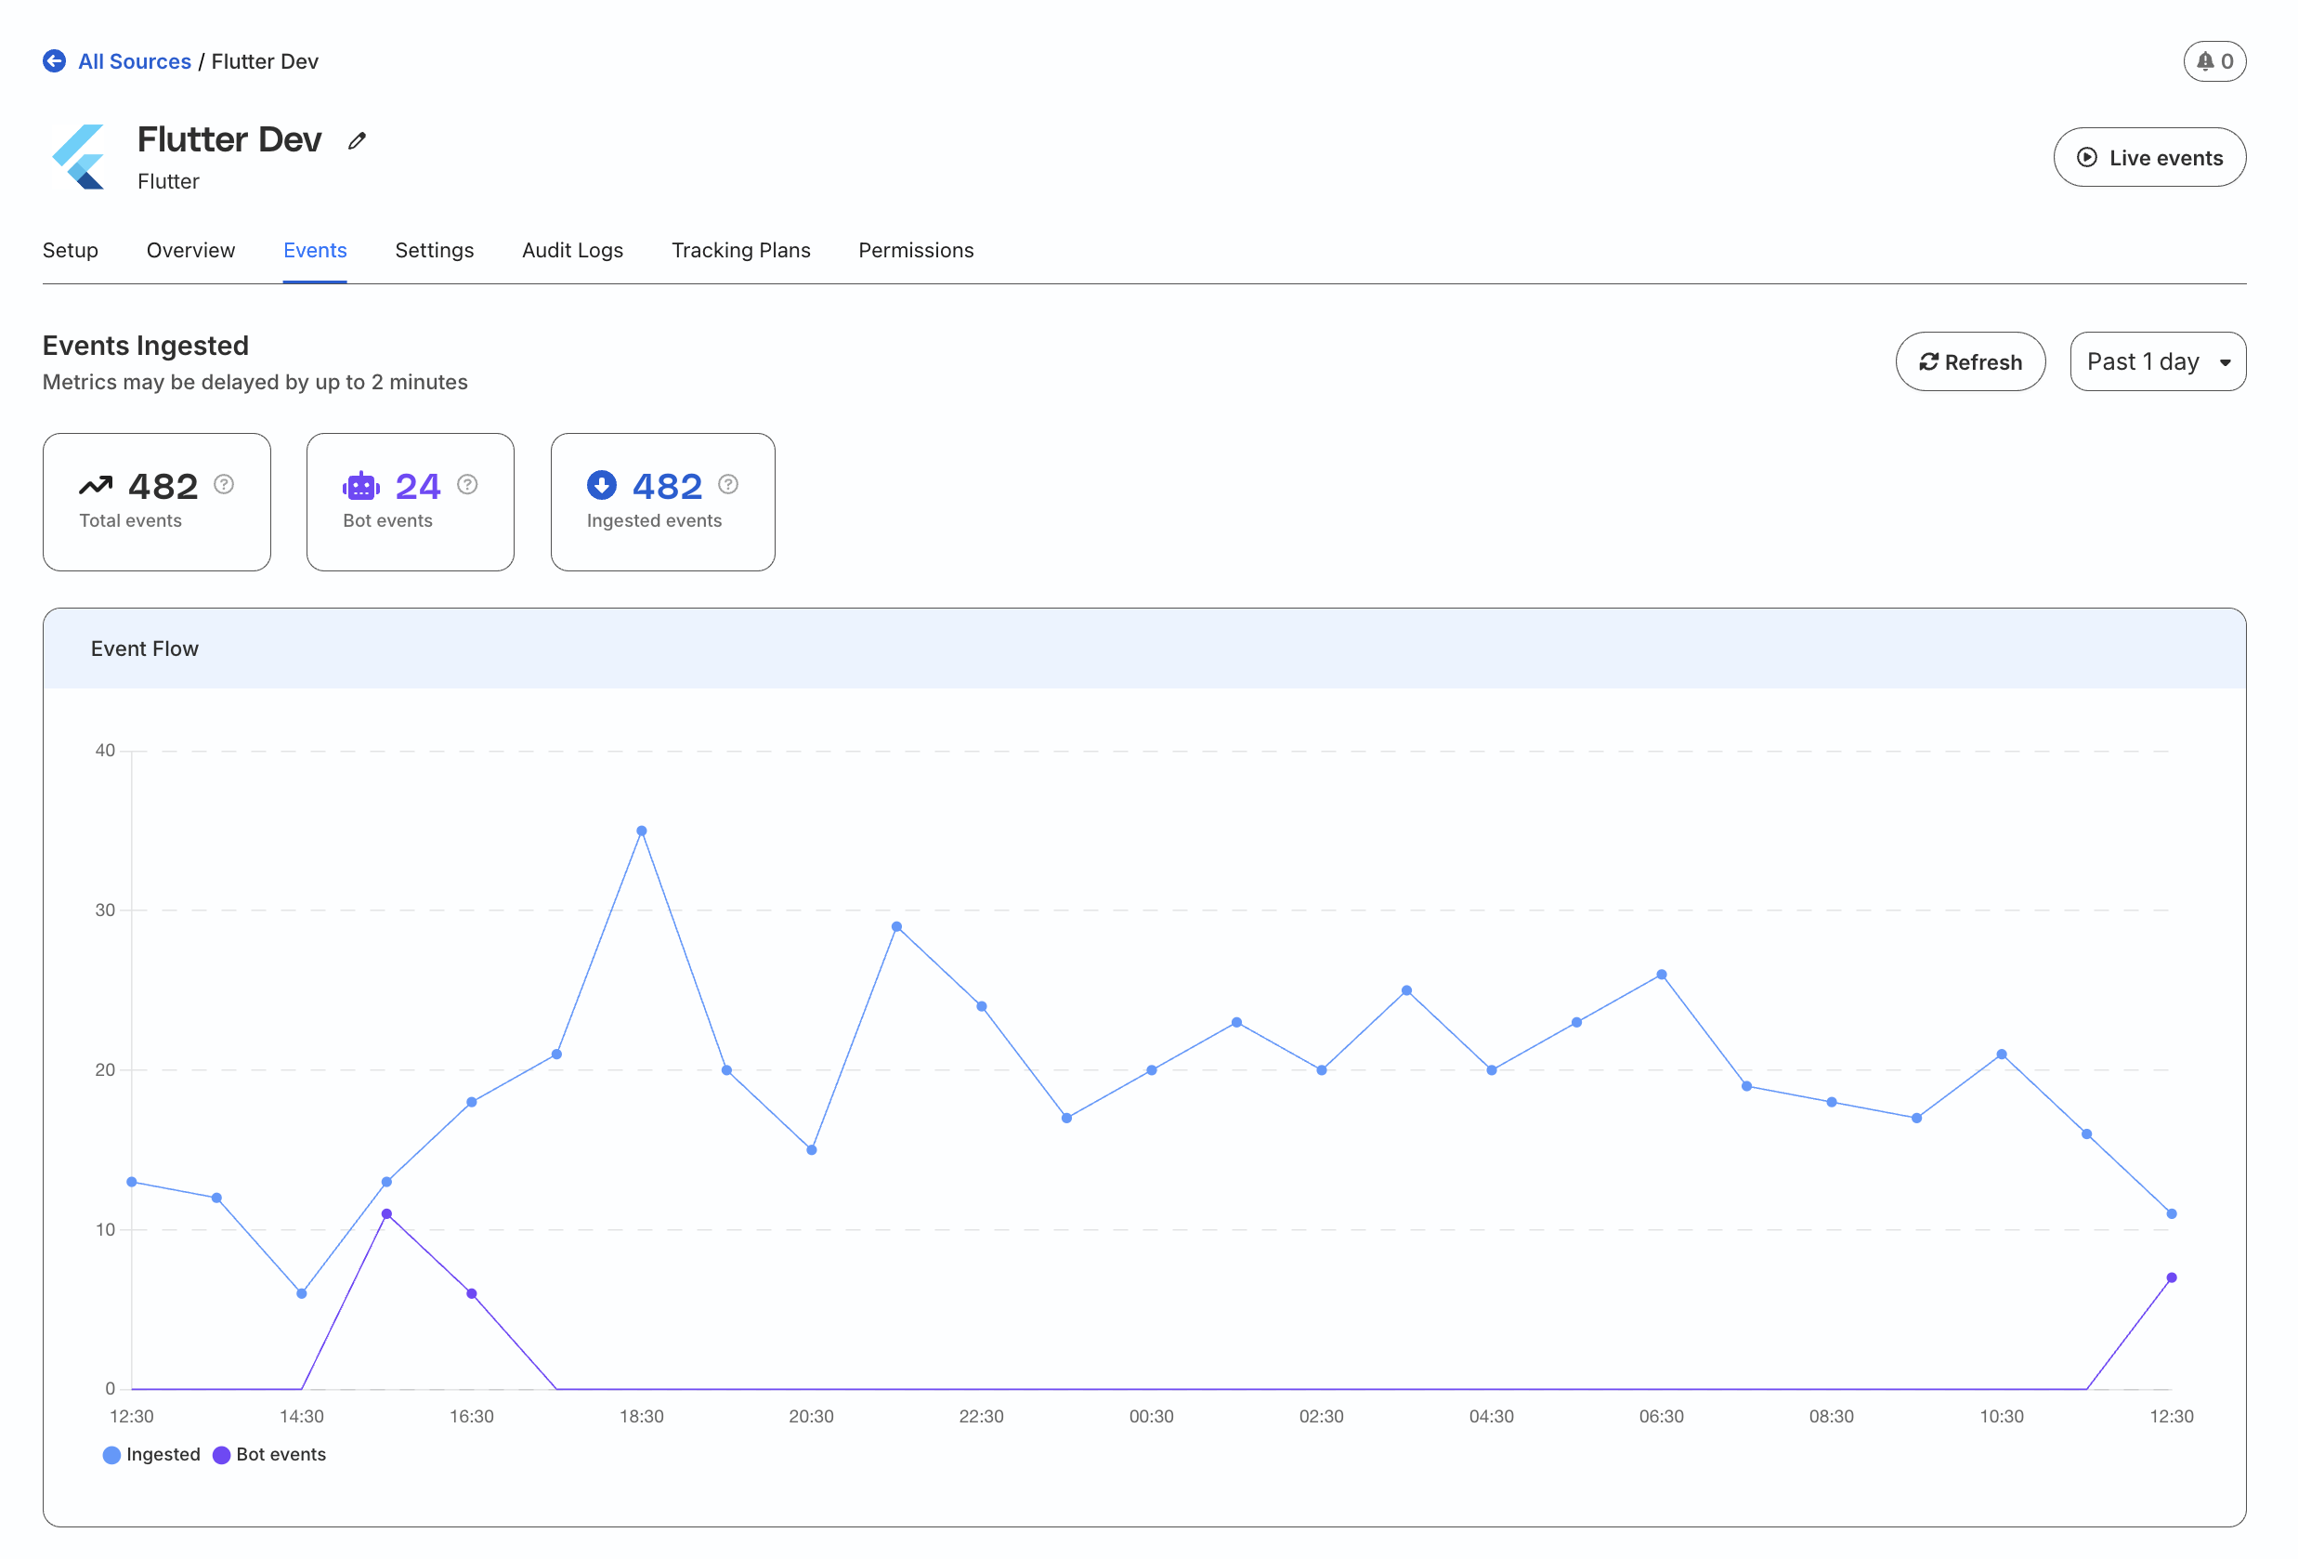Click the last Bot events point at 12:30
2298x1559 pixels.
click(x=2172, y=1278)
